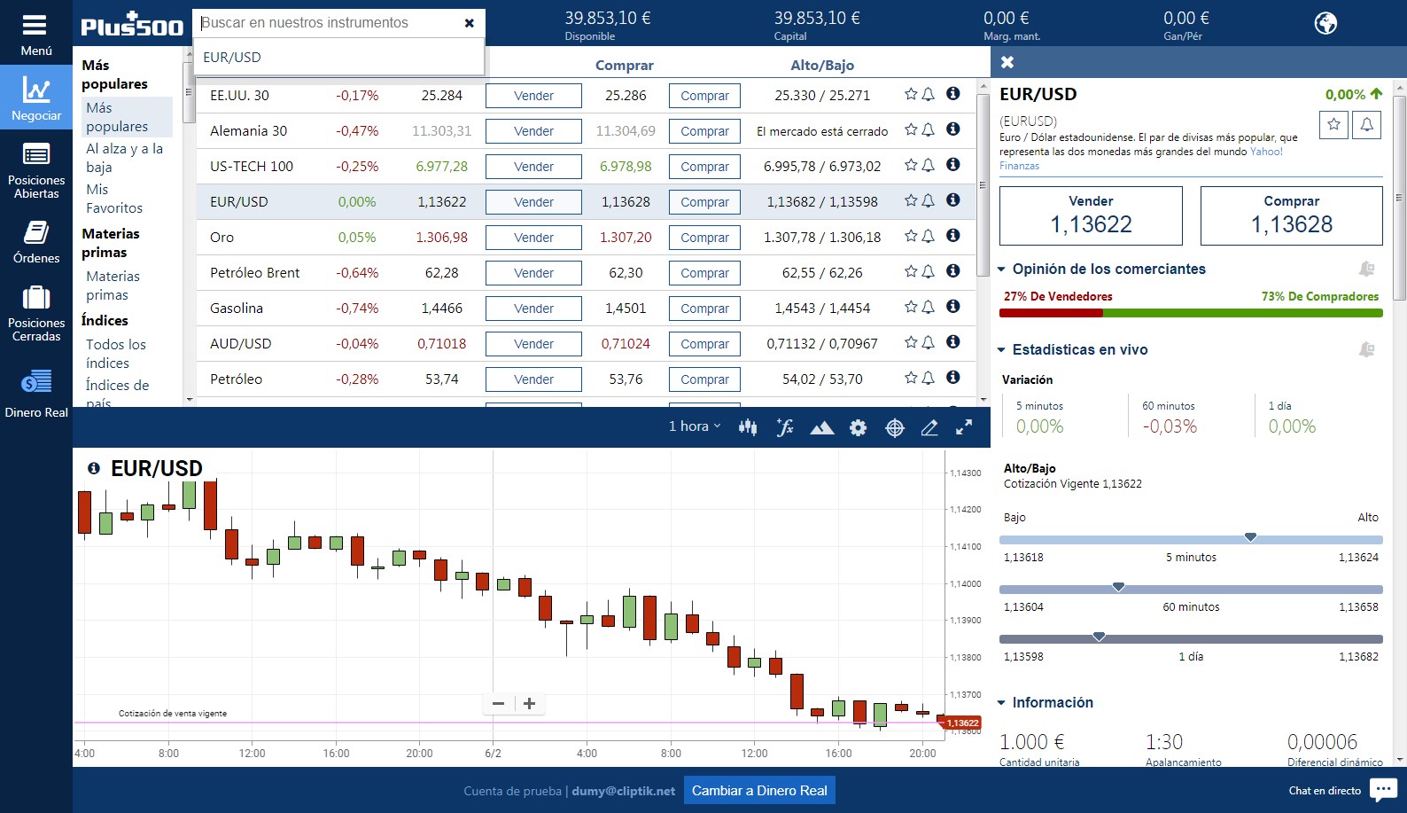Image resolution: width=1407 pixels, height=813 pixels.
Task: Zoom out the chart with minus button
Action: (x=498, y=703)
